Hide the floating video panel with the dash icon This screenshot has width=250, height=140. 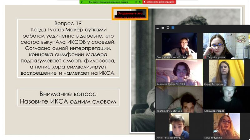[158, 28]
